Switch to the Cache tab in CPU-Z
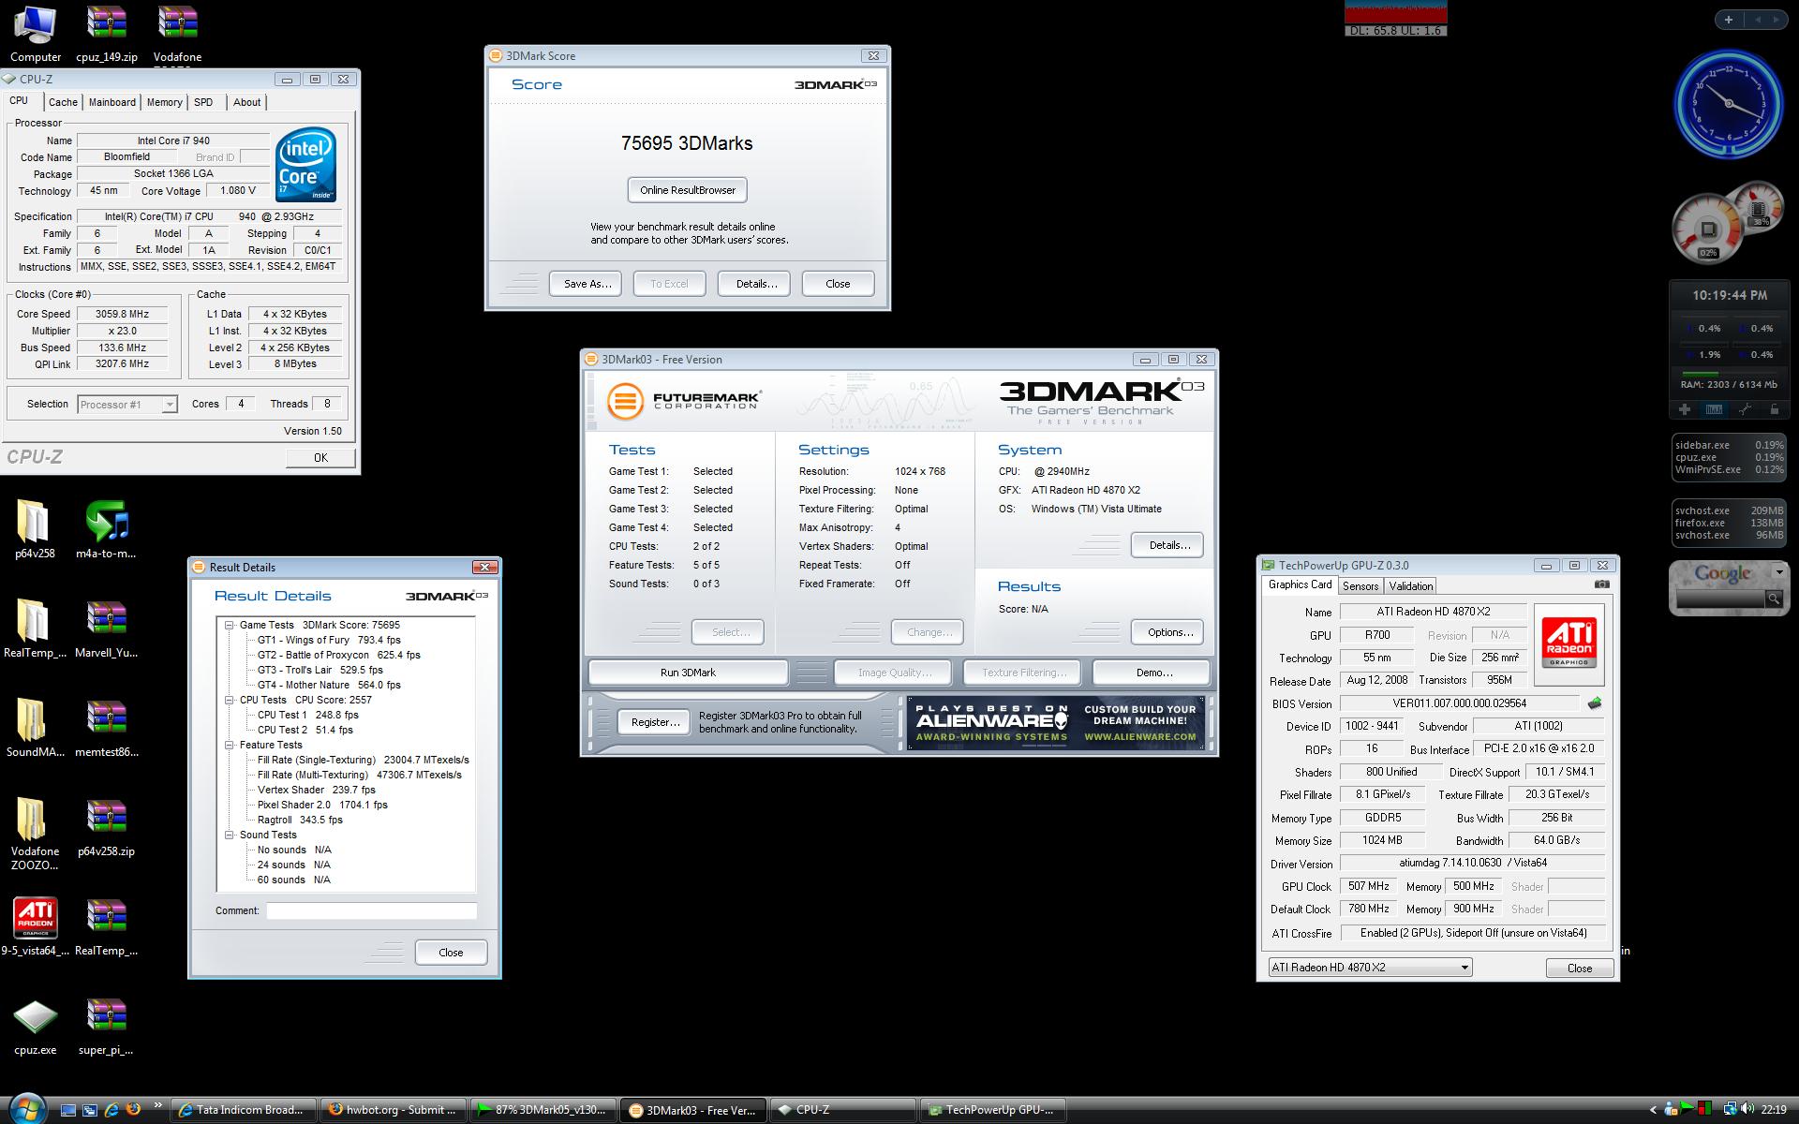 pyautogui.click(x=63, y=102)
